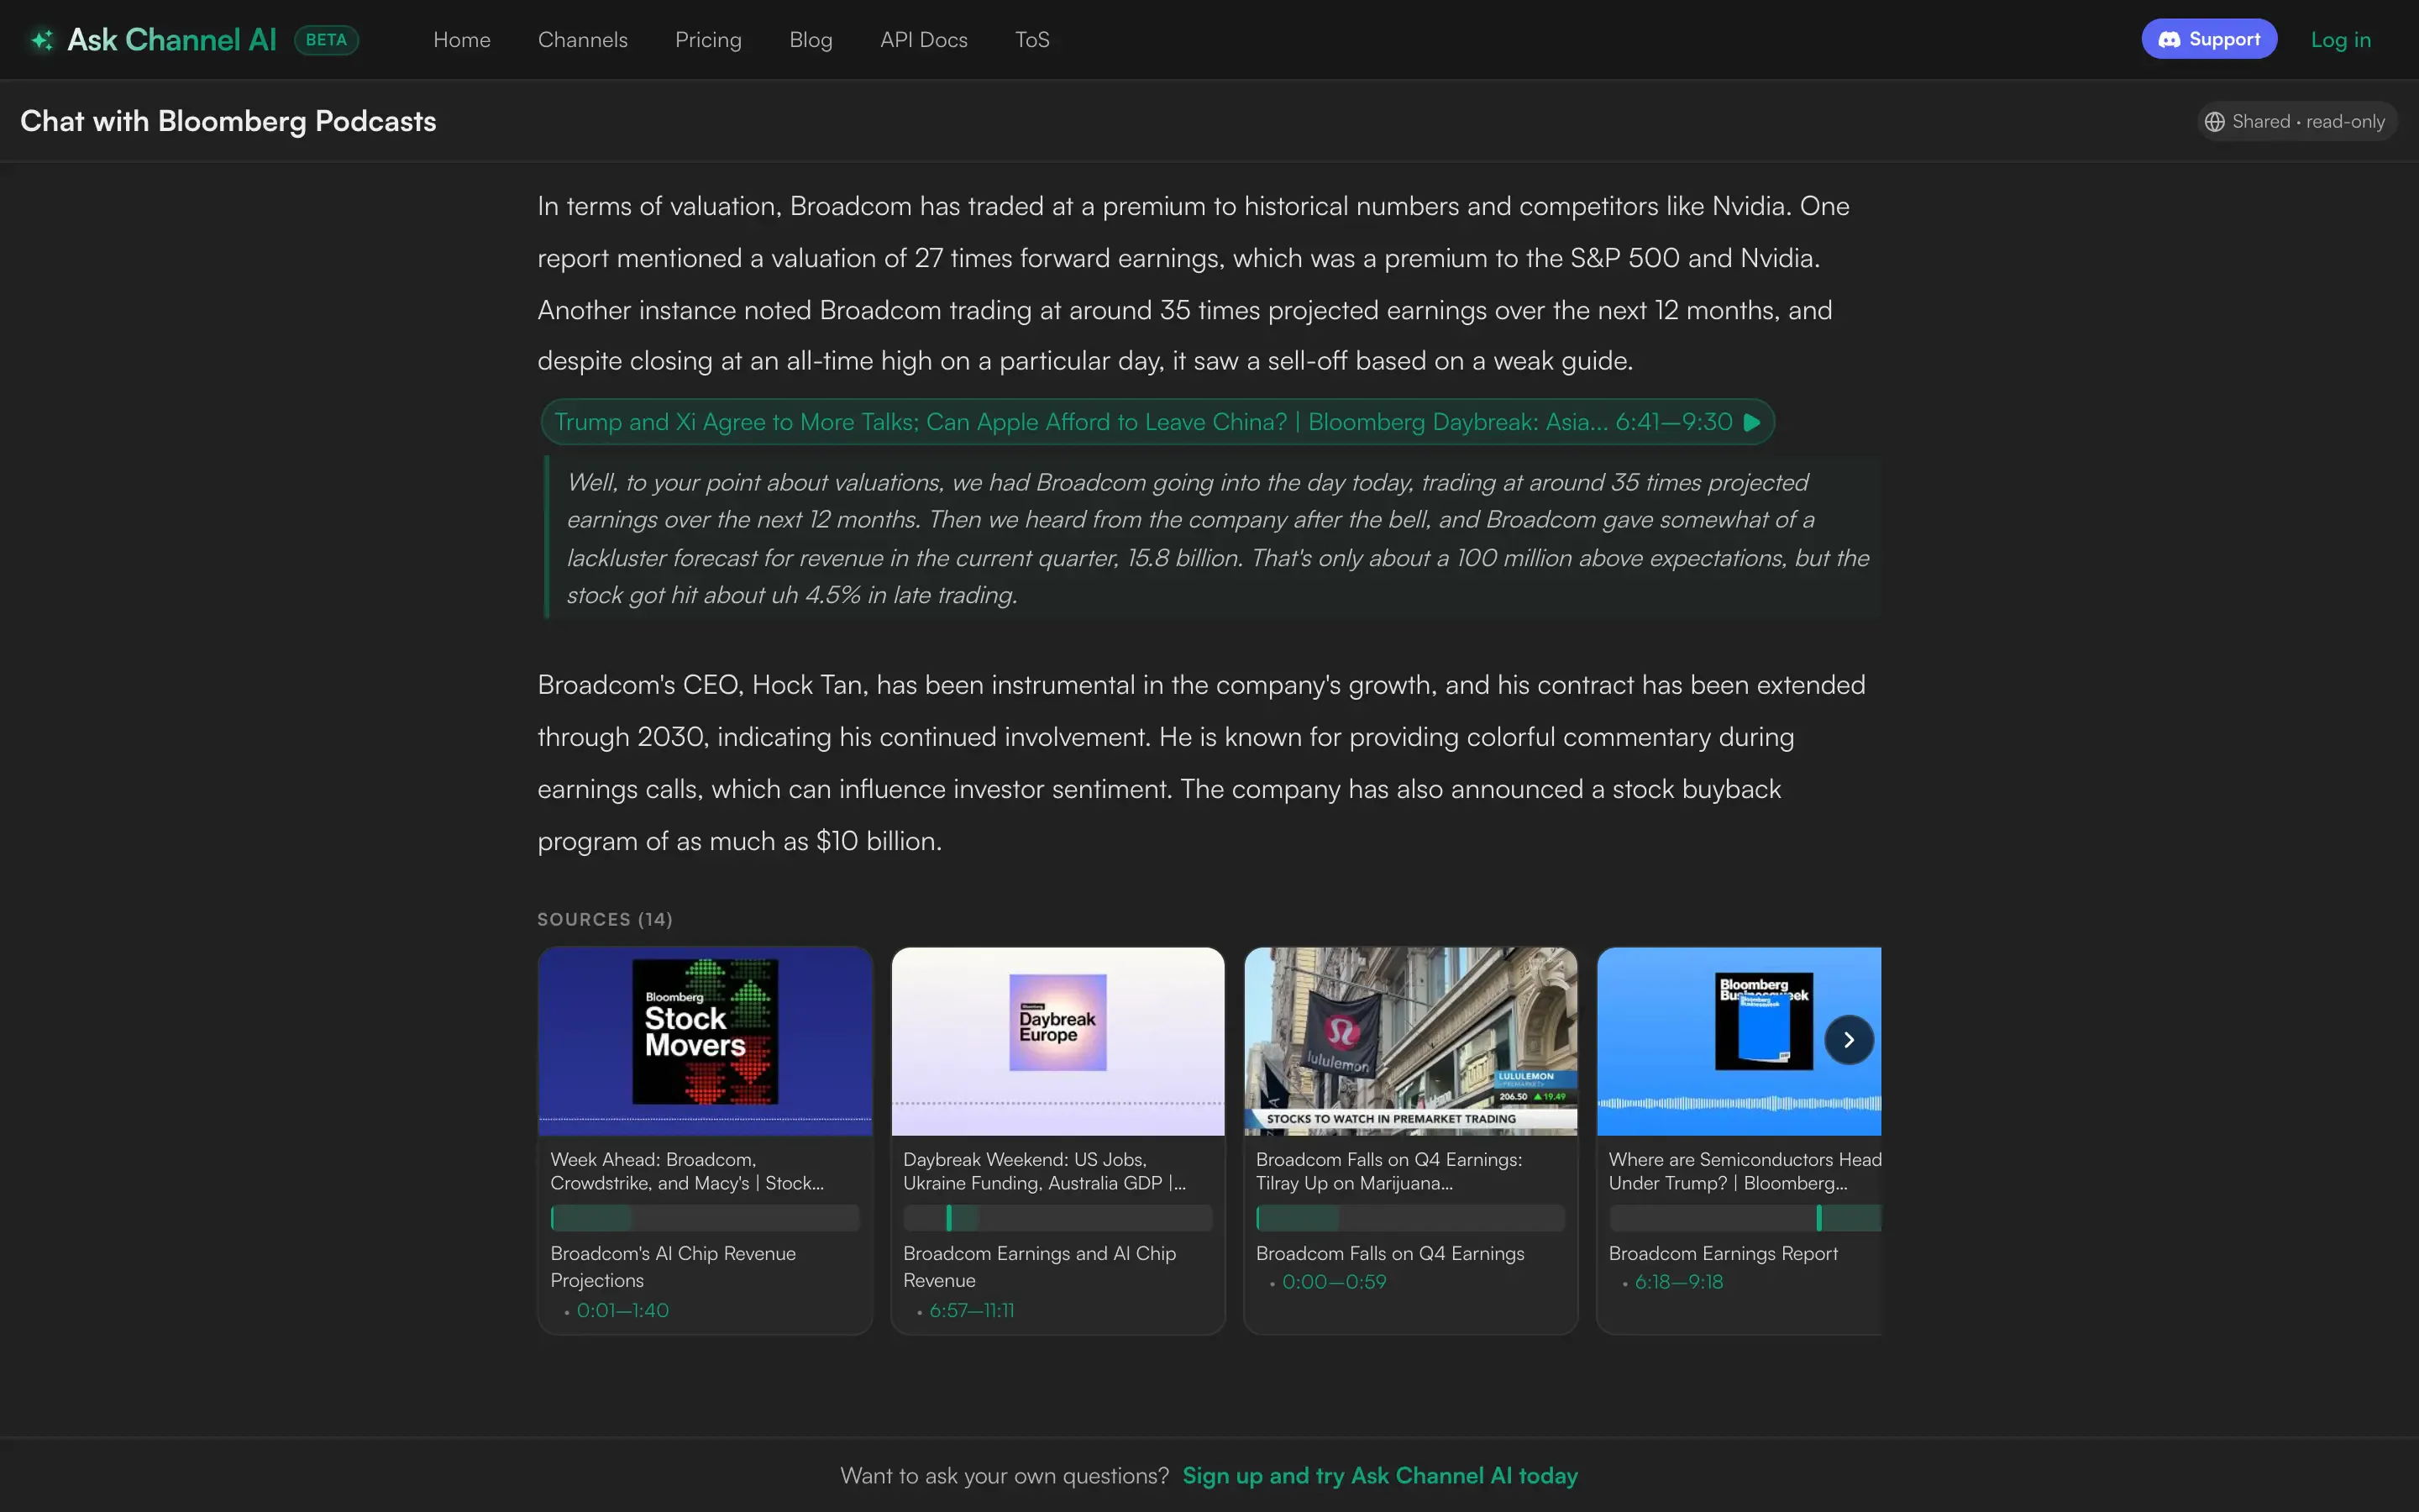Click Sign up and try Ask Channel AI today
The height and width of the screenshot is (1512, 2419).
pyautogui.click(x=1379, y=1476)
